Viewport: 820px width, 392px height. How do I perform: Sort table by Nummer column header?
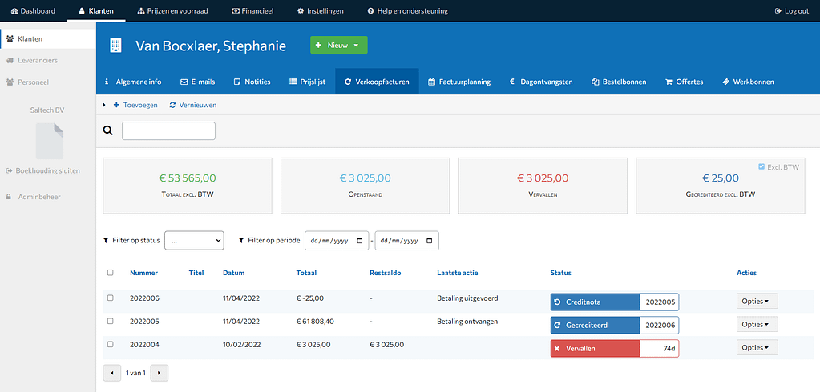(x=143, y=273)
